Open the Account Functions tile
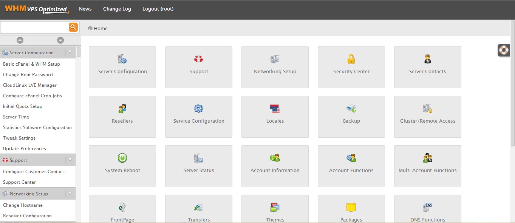 [x=351, y=166]
